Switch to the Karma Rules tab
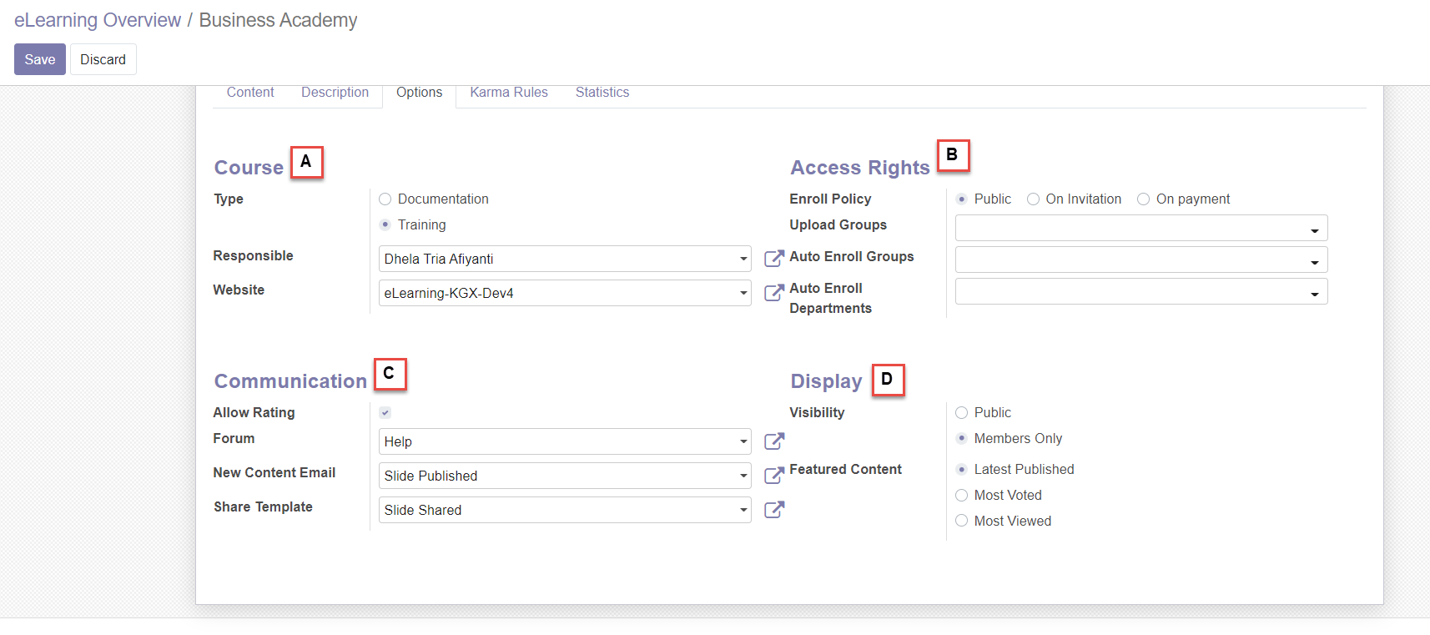This screenshot has height=635, width=1430. pos(509,93)
